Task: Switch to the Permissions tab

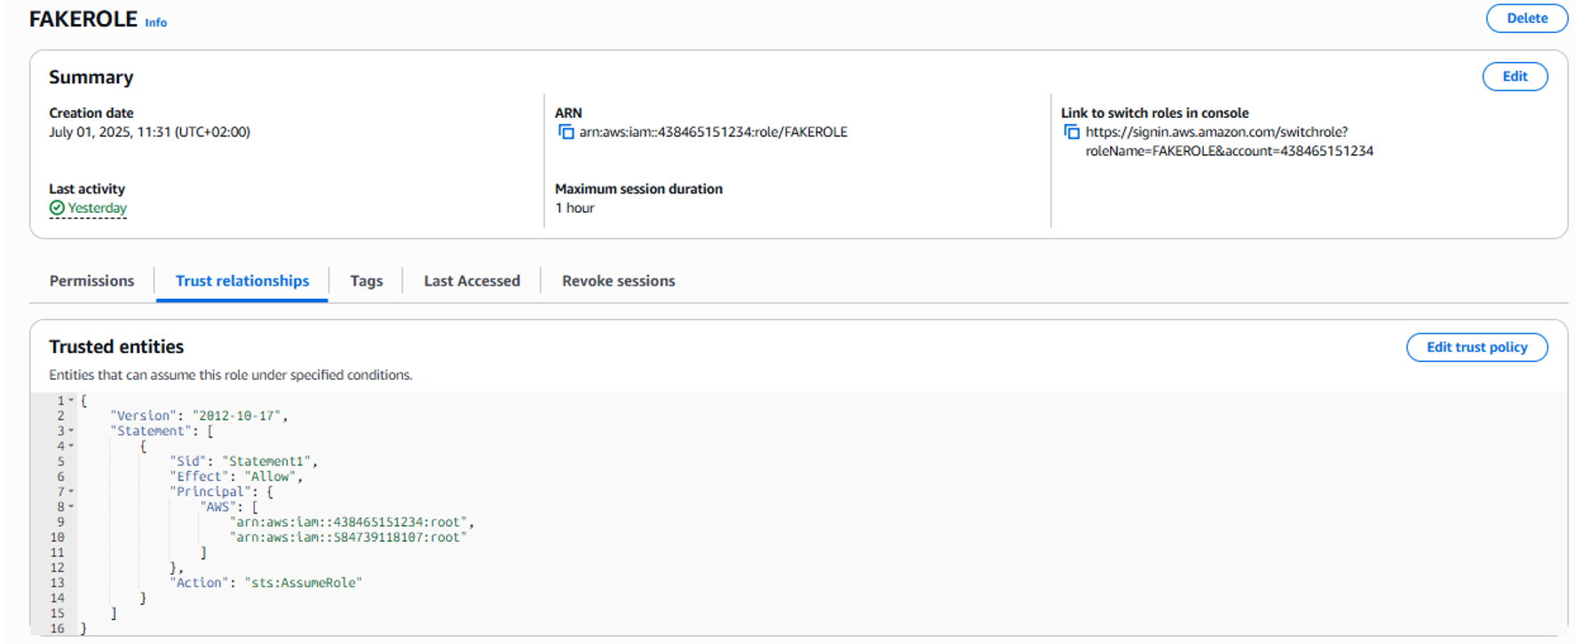Action: click(x=91, y=280)
